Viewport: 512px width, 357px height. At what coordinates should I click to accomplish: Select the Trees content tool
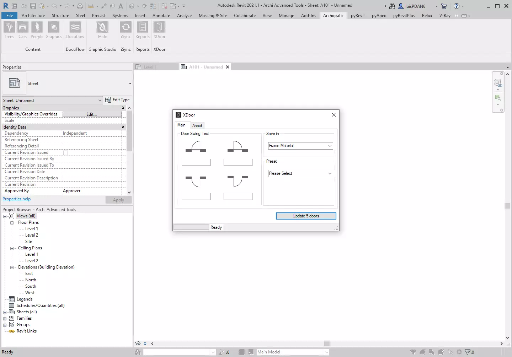click(x=9, y=31)
